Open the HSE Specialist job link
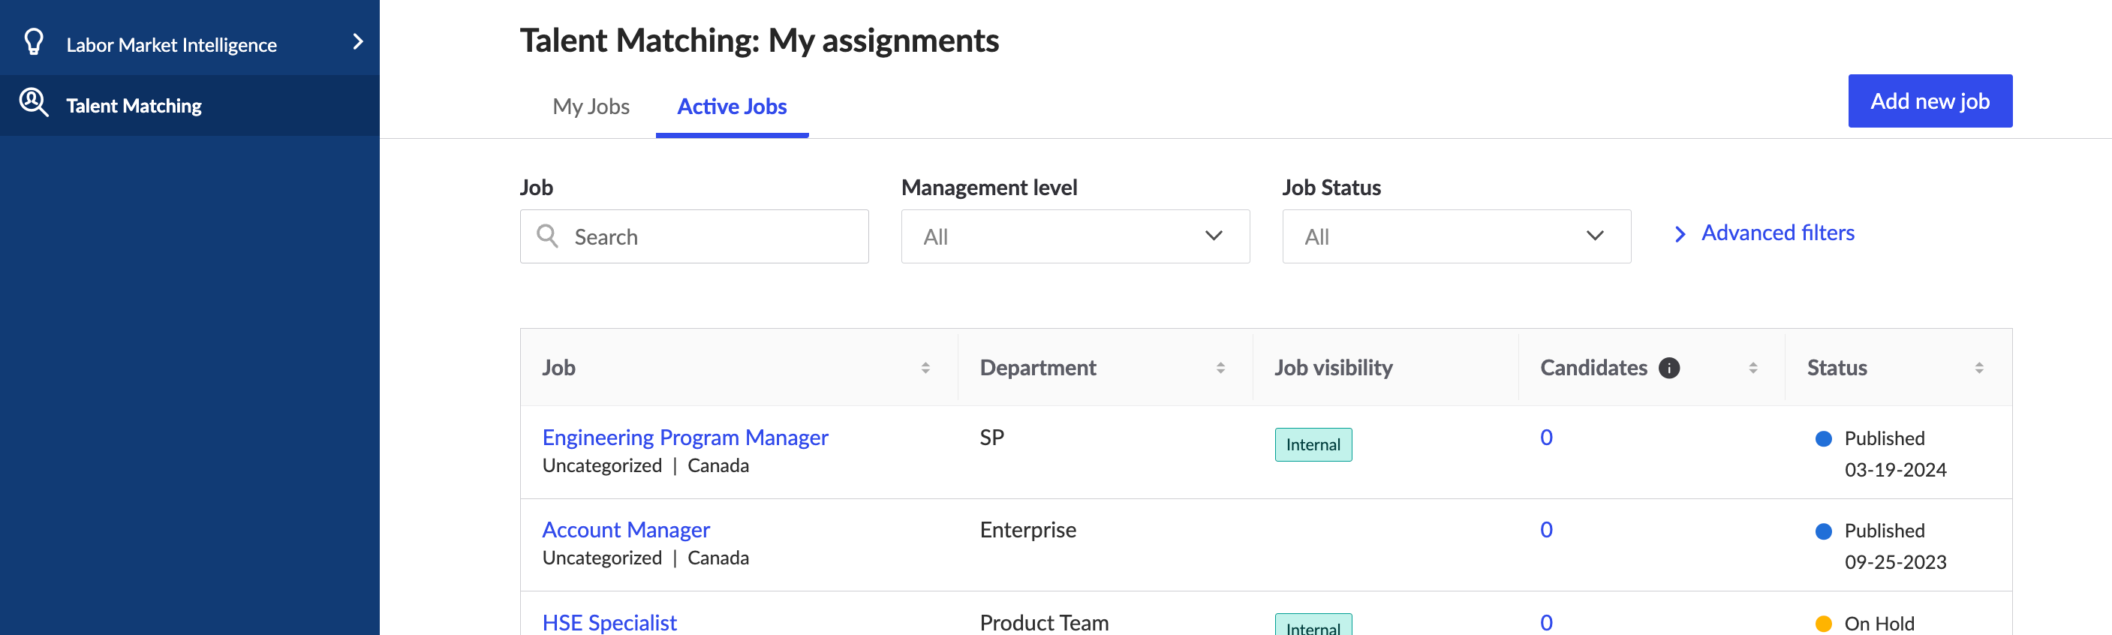Screen dimensions: 2112x635 coord(609,623)
